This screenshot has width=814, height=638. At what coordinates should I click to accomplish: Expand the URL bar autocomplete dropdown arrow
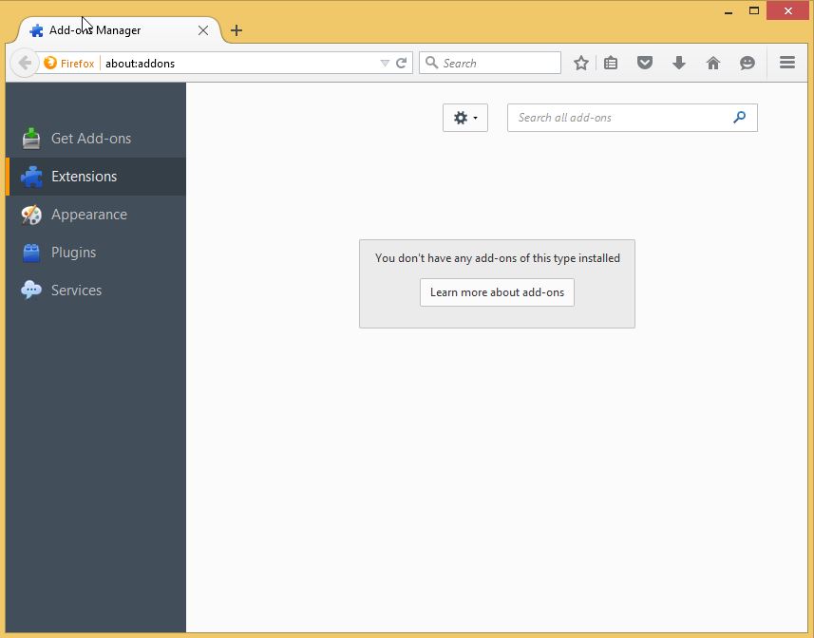[387, 62]
